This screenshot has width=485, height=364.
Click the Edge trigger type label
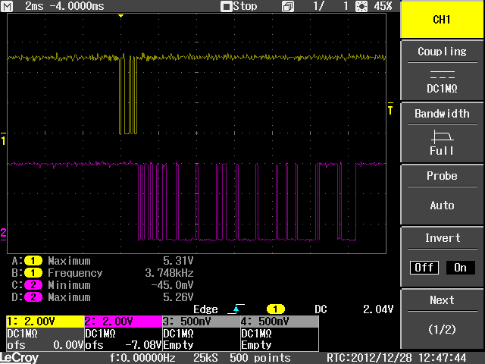pyautogui.click(x=205, y=309)
